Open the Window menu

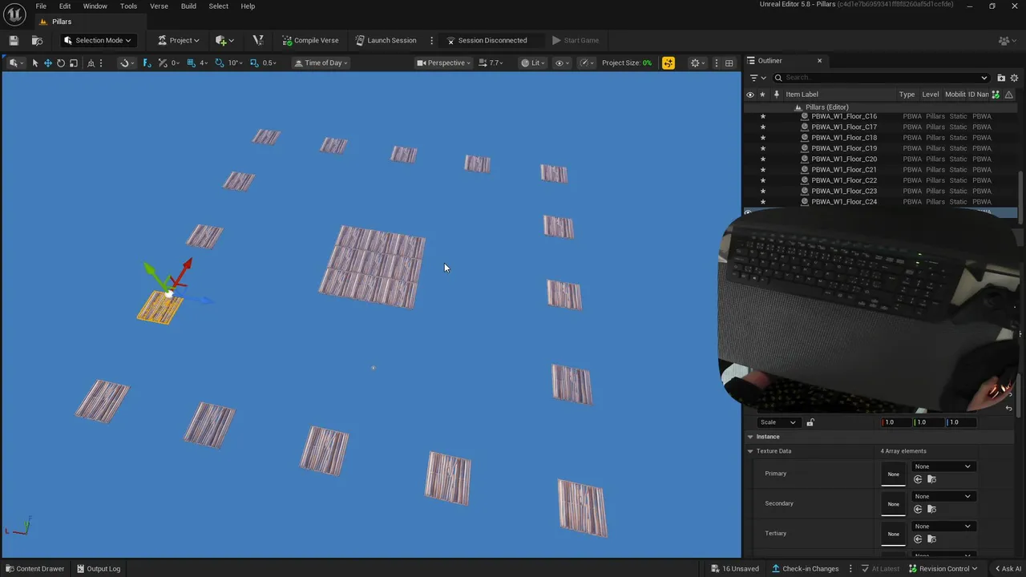pyautogui.click(x=95, y=6)
